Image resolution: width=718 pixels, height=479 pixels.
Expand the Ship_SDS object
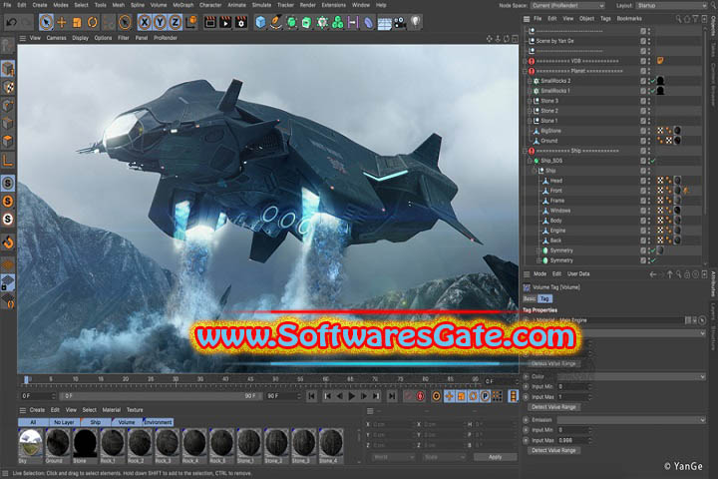point(529,161)
